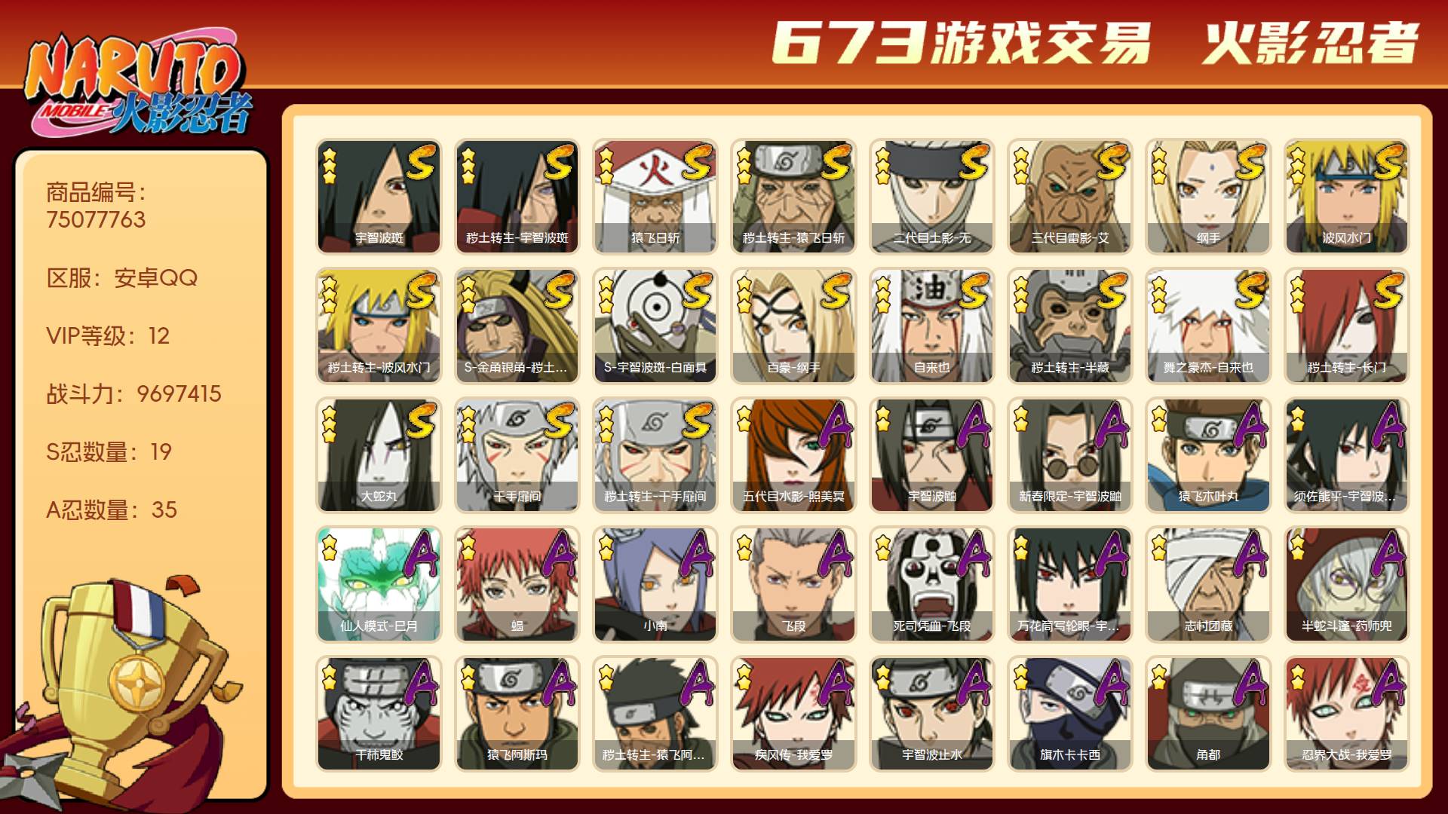Select the S-宇智波斑-白面具 masked portrait
Viewport: 1448px width, 814px height.
(x=655, y=326)
